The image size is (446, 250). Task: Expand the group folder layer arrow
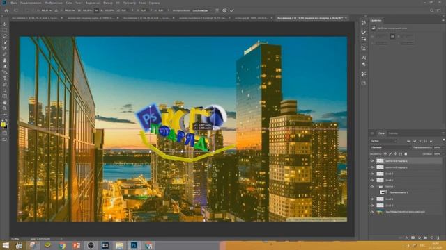tap(377, 187)
